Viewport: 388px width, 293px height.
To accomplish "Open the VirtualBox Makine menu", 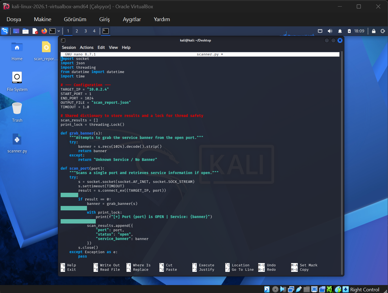I will 43,19.
